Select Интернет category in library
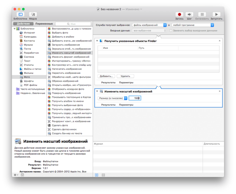Screen dimensions: 236x194 pyautogui.click(x=29, y=33)
